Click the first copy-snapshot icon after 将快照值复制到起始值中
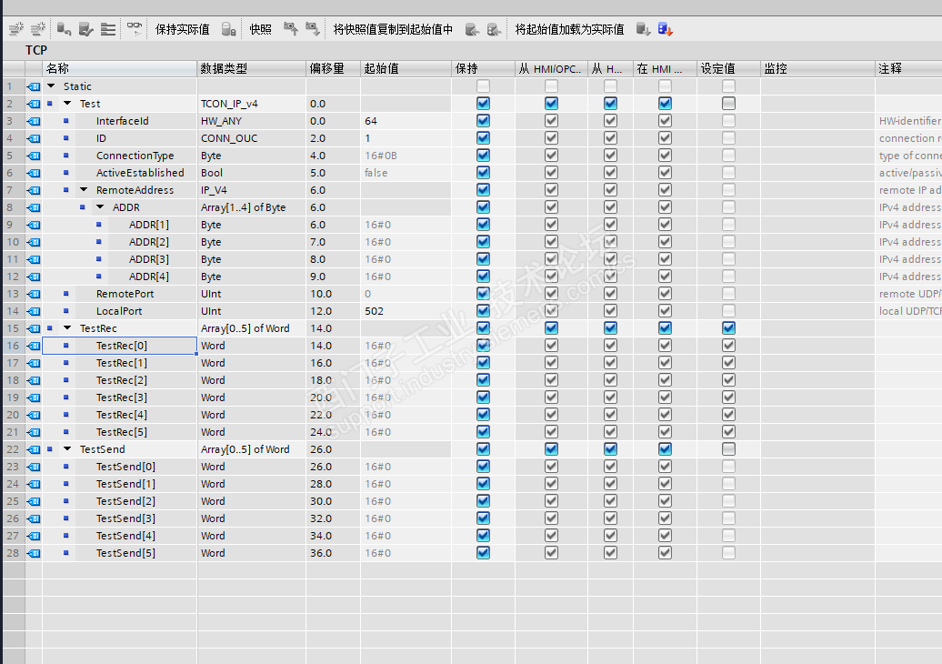The height and width of the screenshot is (664, 942). 472,29
